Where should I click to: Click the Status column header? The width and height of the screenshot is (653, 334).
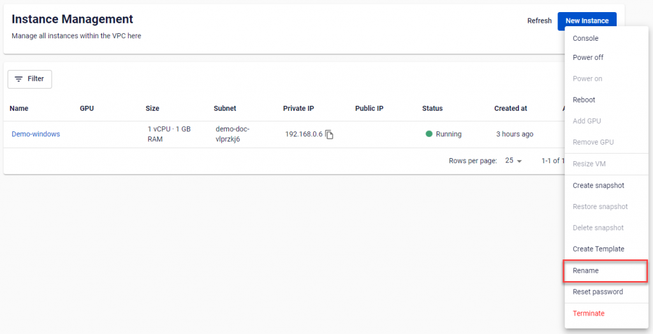(x=432, y=108)
